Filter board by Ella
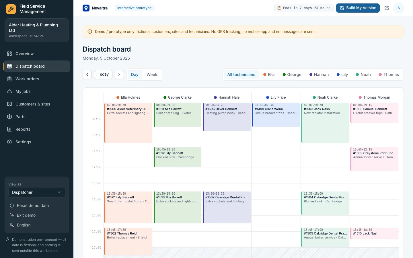 [x=269, y=75]
